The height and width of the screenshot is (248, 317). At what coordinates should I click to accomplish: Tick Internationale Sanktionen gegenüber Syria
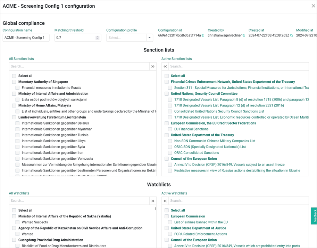17,147
